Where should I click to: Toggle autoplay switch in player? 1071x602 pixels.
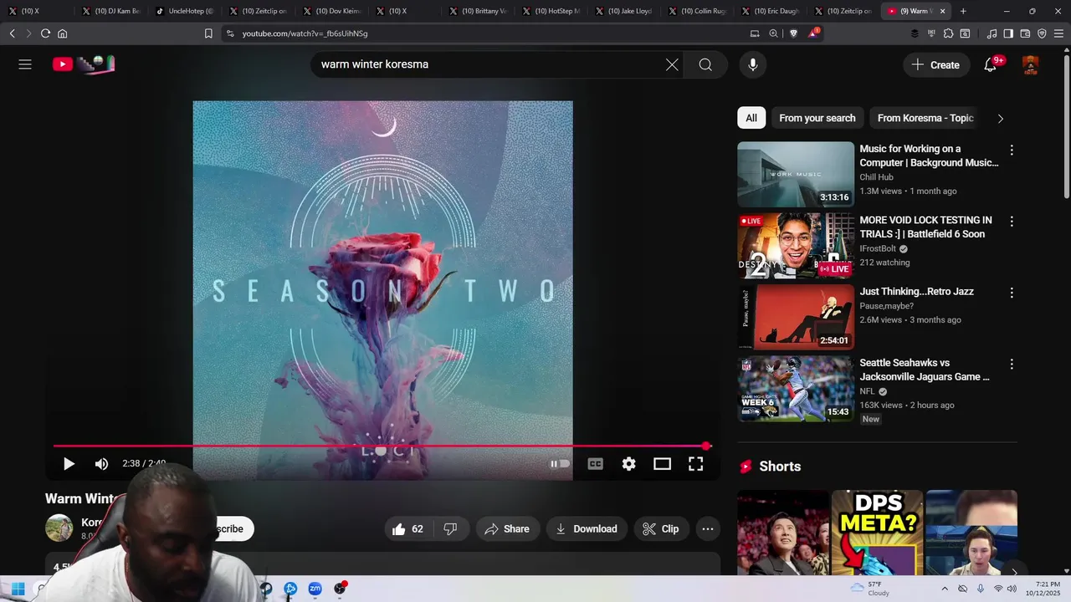point(560,464)
